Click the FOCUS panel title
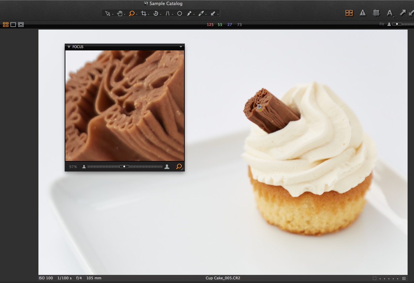414x283 pixels. pos(78,47)
